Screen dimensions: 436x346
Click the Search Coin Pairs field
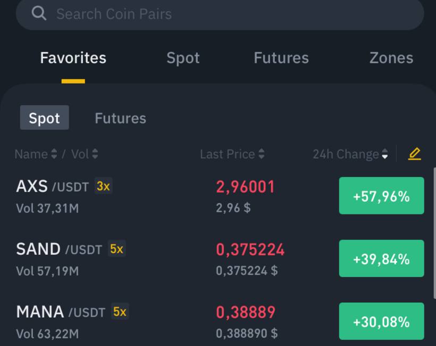pyautogui.click(x=220, y=13)
